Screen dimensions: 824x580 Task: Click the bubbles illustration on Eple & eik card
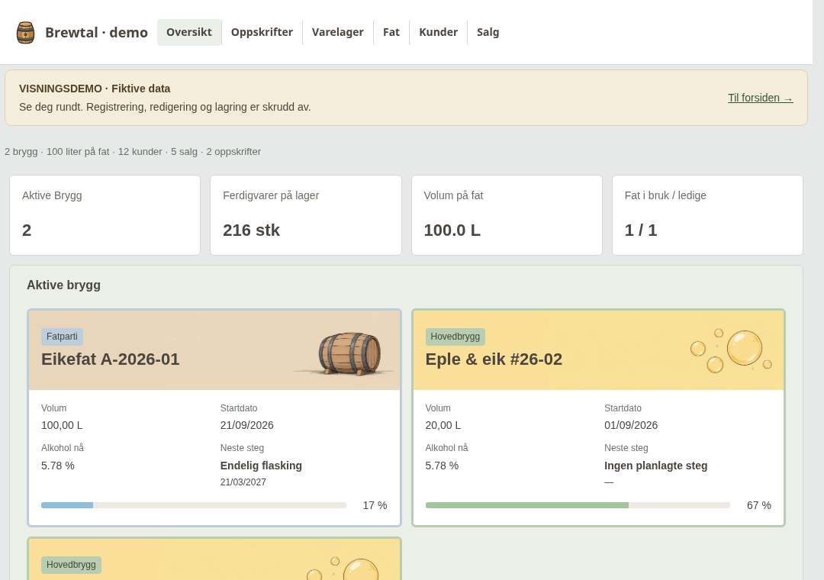731,350
